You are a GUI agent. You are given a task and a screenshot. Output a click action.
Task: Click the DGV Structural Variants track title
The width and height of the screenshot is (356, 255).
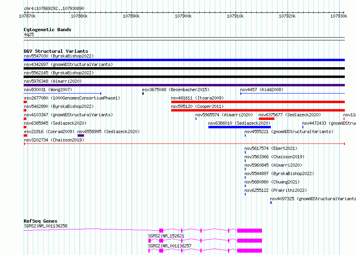(x=56, y=51)
